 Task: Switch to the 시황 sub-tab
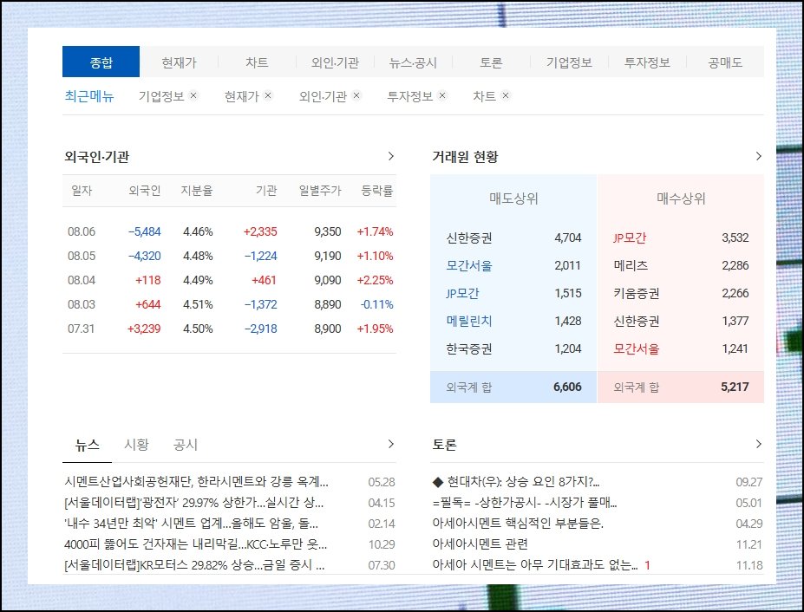pos(136,445)
